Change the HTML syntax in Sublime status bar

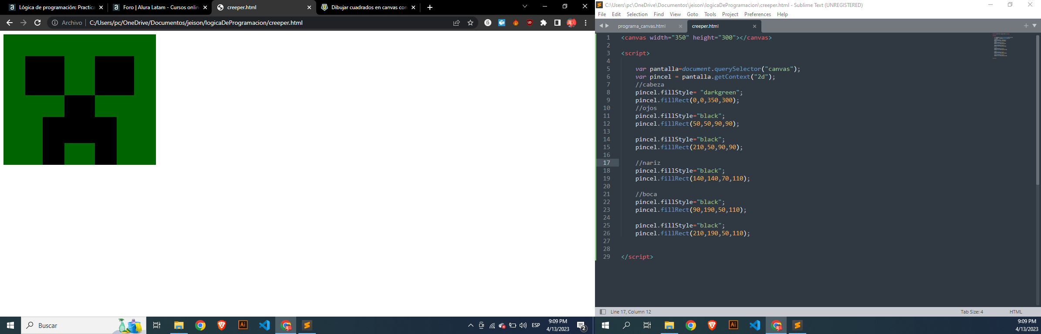point(1016,312)
